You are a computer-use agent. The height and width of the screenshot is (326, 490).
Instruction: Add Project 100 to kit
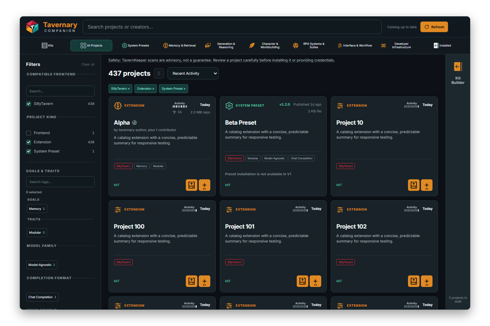[205, 281]
